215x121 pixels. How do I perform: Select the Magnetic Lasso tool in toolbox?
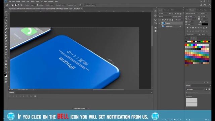tap(6, 17)
